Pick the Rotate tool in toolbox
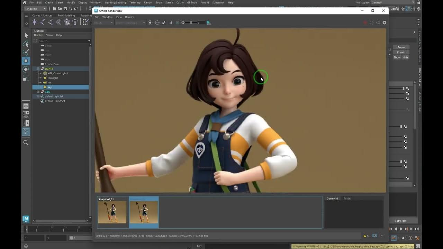443x249 pixels. [x=26, y=70]
